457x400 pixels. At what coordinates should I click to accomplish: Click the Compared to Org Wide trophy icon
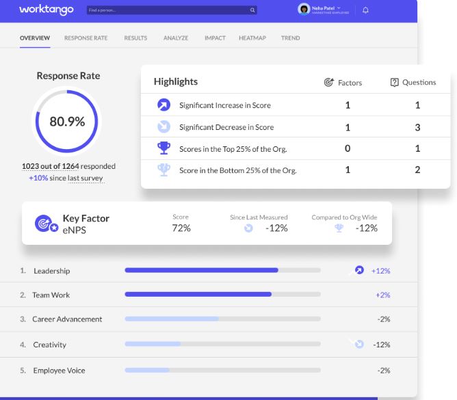pos(339,228)
